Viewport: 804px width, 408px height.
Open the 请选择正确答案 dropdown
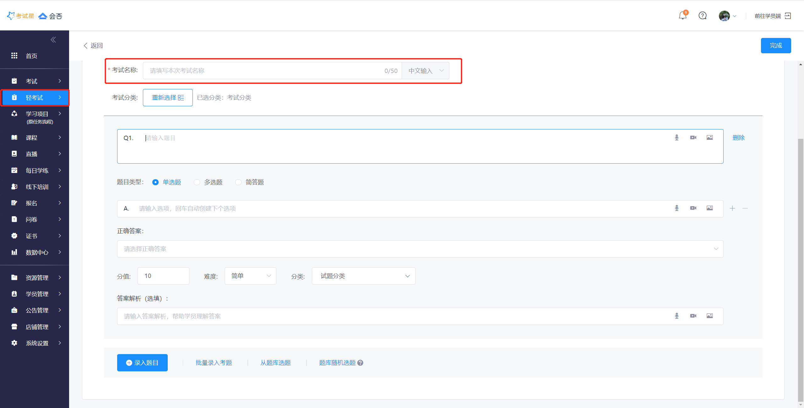pyautogui.click(x=420, y=249)
